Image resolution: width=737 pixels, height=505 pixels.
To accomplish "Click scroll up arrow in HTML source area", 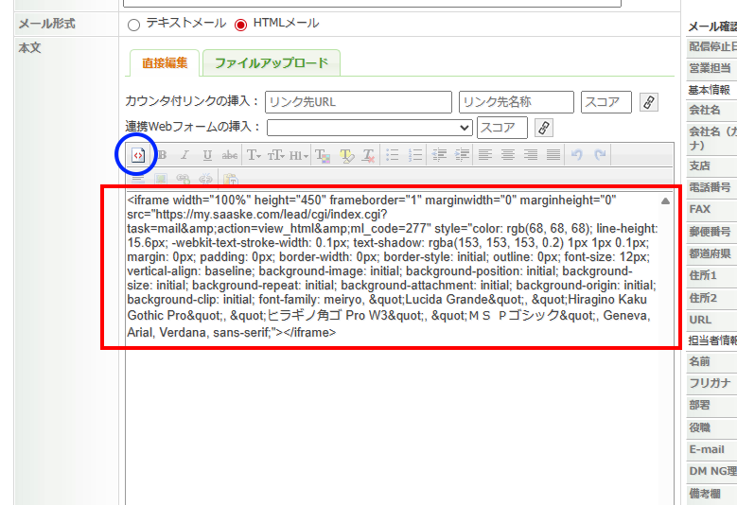I will 665,201.
